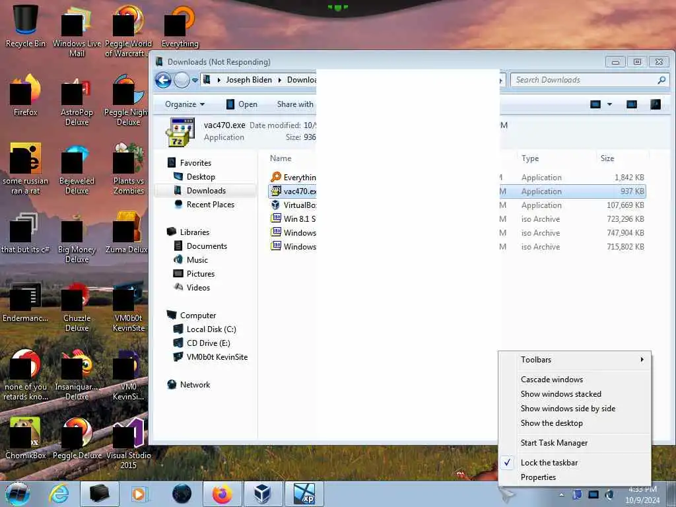The width and height of the screenshot is (676, 507).
Task: Open Firefox from the taskbar
Action: (x=222, y=494)
